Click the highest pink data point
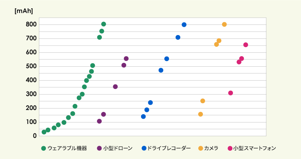301x159 pixels. 246,45
